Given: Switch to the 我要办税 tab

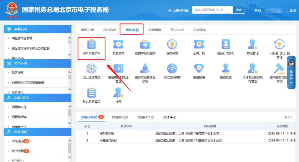Looking at the screenshot, I should point(132,30).
